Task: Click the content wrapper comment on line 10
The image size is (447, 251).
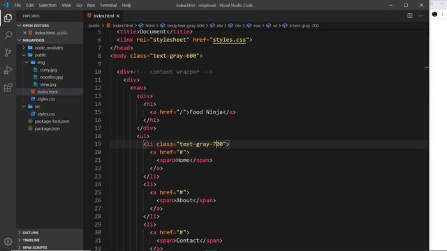Action: click(x=173, y=72)
